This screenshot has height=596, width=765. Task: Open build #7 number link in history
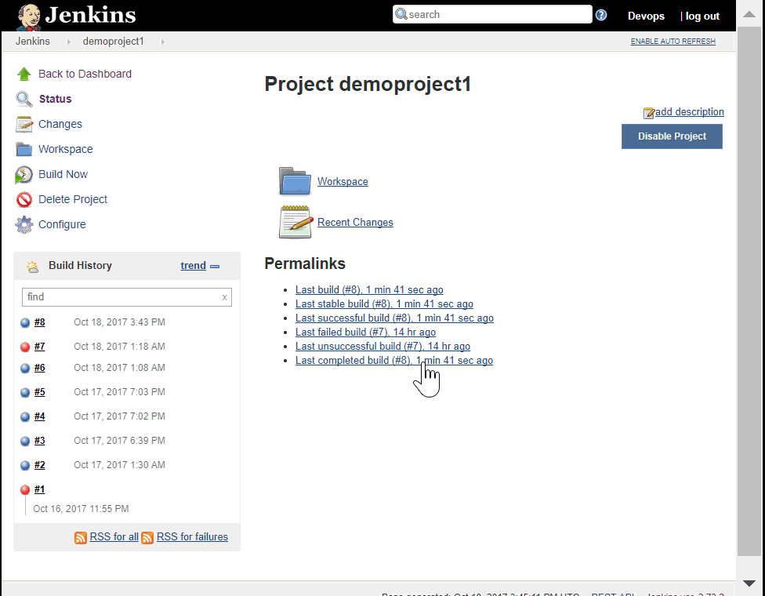tap(39, 347)
